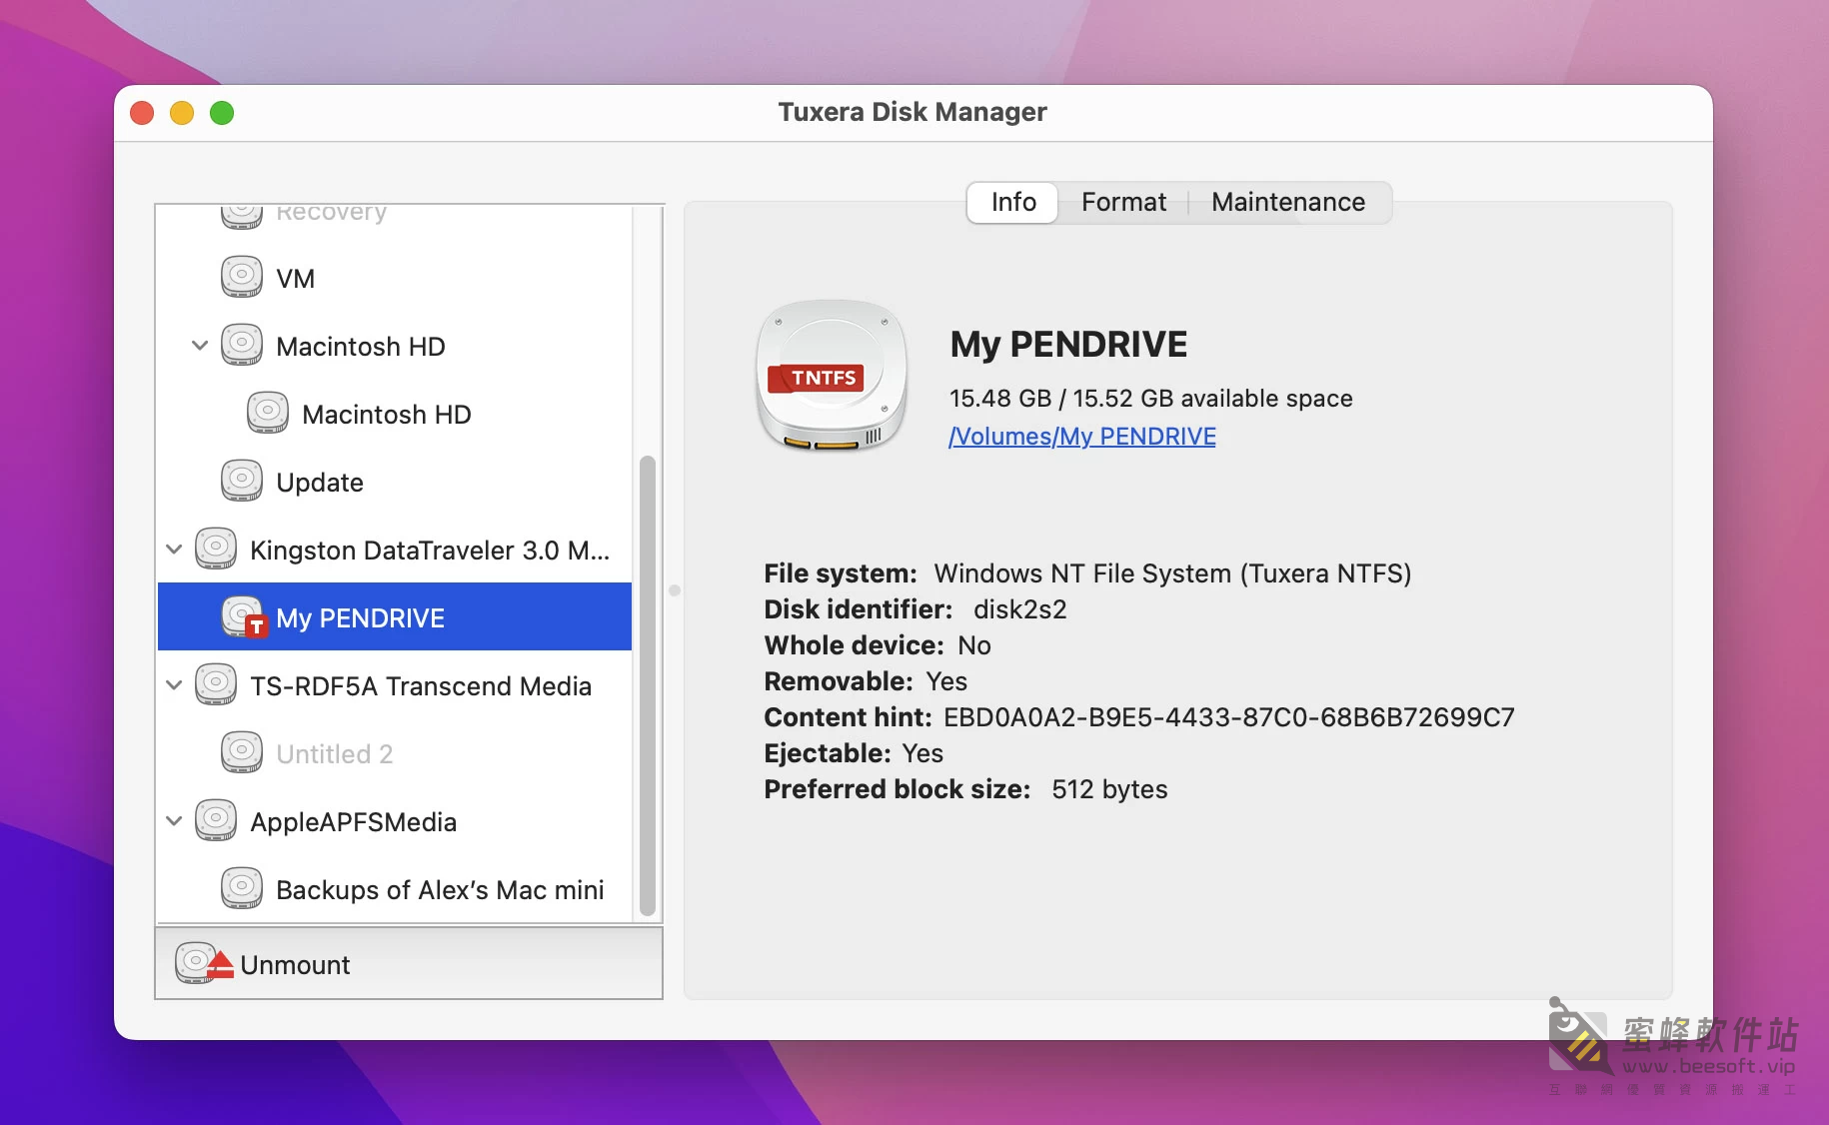
Task: Click the Update volume disk icon
Action: click(x=242, y=482)
